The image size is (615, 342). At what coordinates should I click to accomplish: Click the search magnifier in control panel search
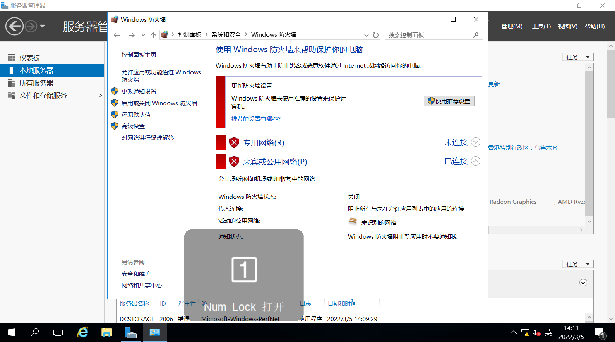point(476,35)
